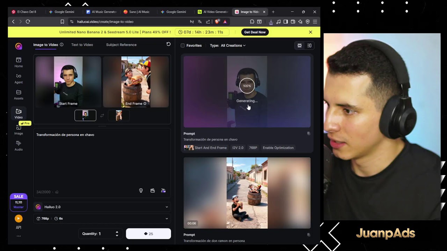
Task: Open Home in the left sidebar
Action: pyautogui.click(x=19, y=62)
